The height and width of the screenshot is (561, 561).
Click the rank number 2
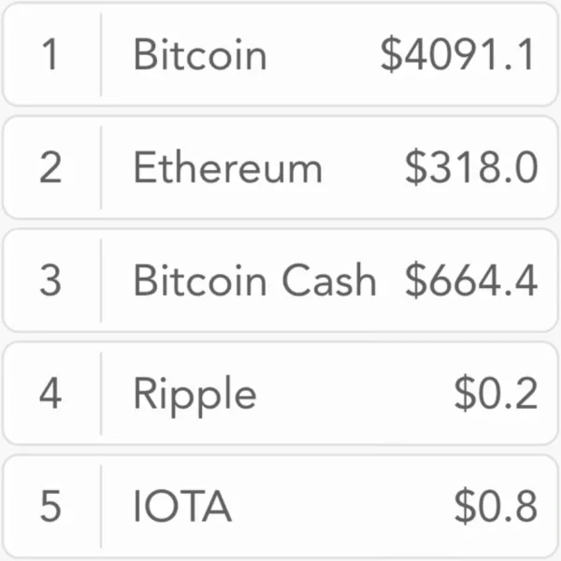pos(50,168)
